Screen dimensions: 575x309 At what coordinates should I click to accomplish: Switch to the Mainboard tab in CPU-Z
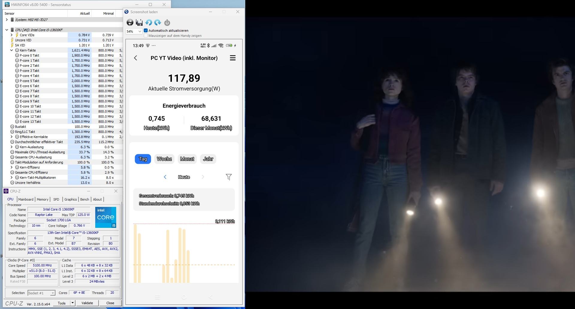pos(26,199)
